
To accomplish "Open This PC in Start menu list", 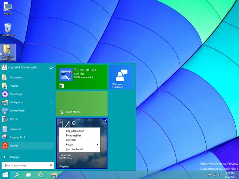I will tap(28, 119).
